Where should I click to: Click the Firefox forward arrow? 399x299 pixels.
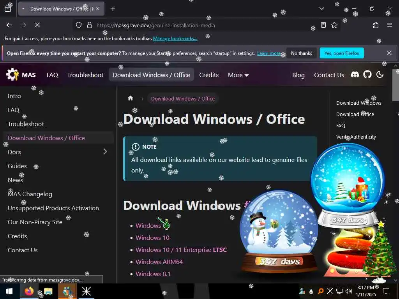(x=23, y=25)
